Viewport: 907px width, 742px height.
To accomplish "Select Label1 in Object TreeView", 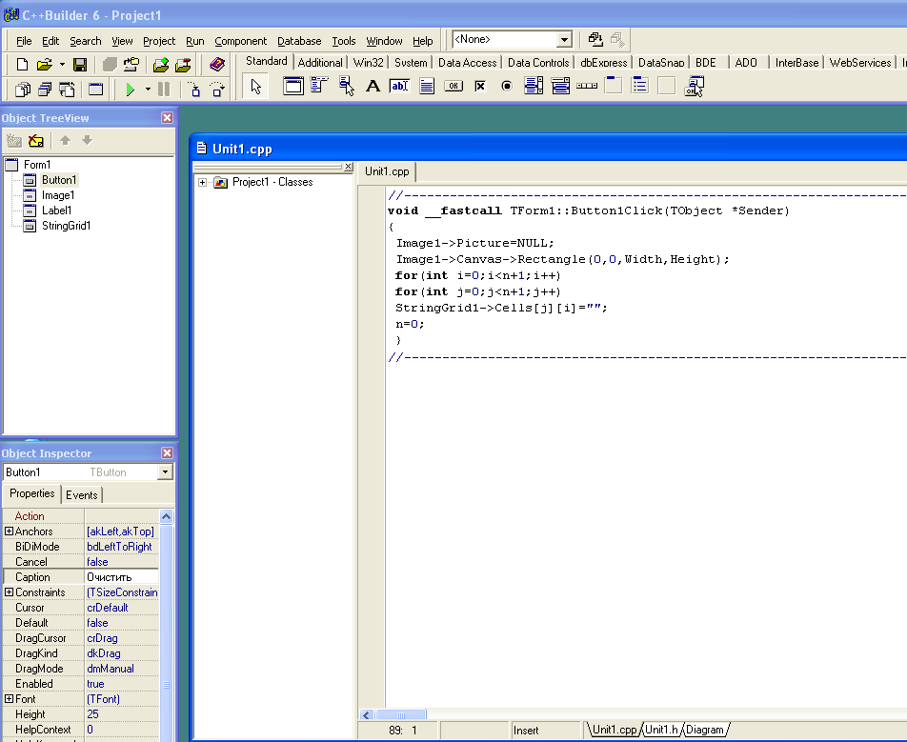I will (x=57, y=211).
